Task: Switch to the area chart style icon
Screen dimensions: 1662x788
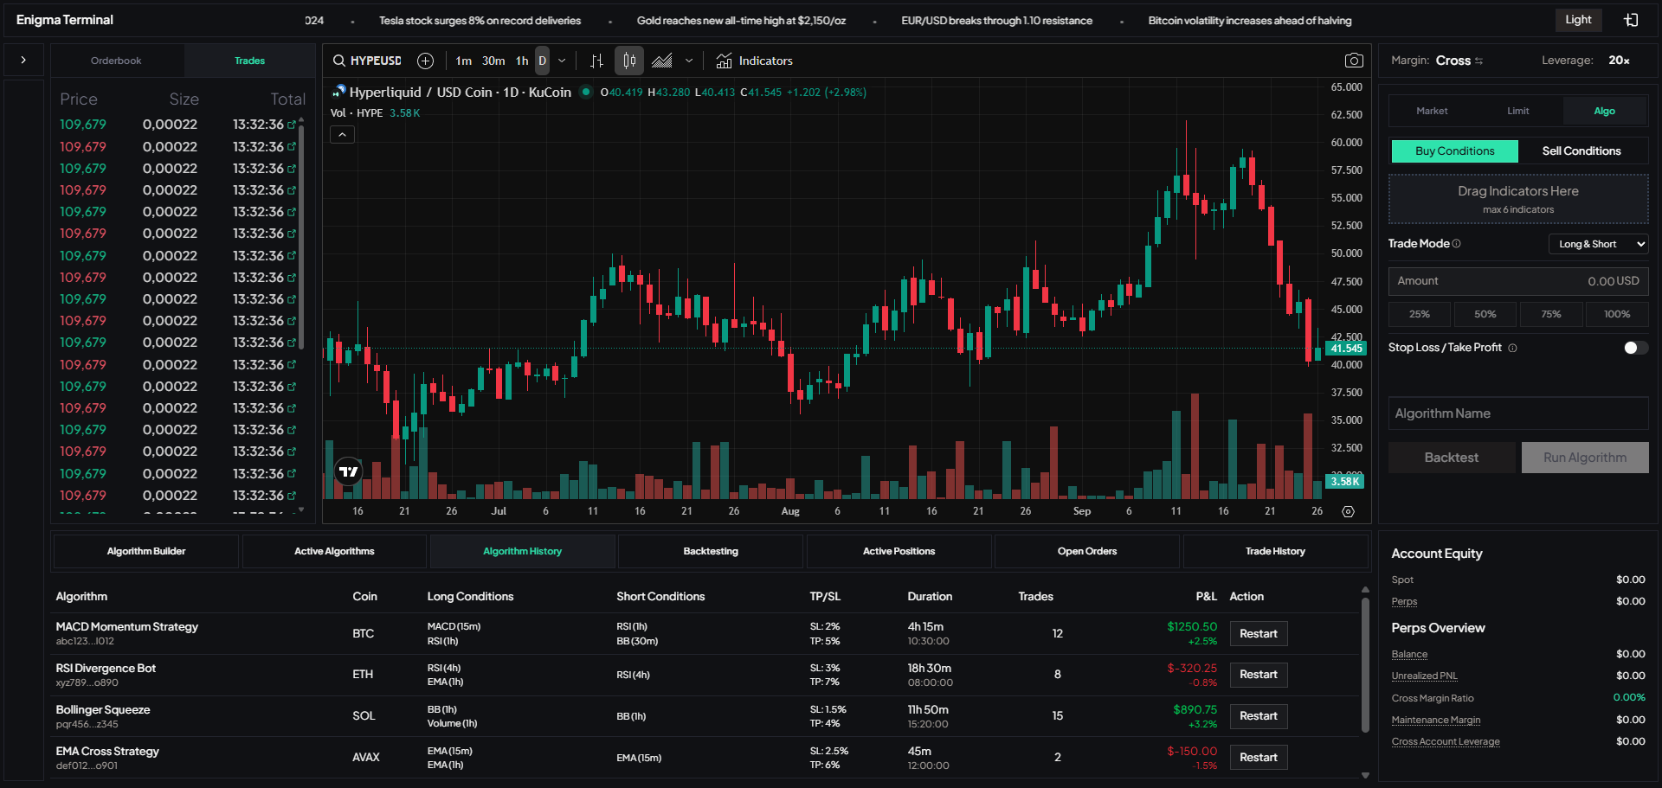Action: pyautogui.click(x=662, y=61)
